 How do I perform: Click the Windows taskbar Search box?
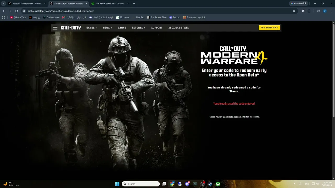[141, 184]
